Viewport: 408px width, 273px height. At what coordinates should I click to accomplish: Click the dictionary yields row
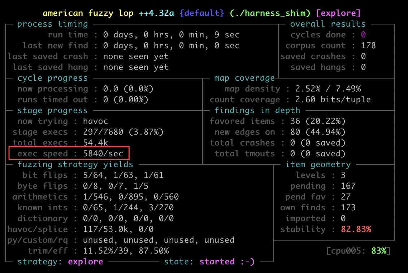(x=95, y=219)
